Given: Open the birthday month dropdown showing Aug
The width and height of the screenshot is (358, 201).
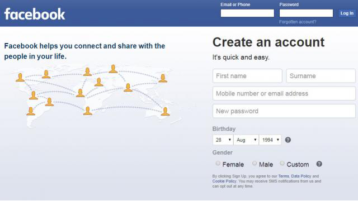Looking at the screenshot, I should (246, 140).
